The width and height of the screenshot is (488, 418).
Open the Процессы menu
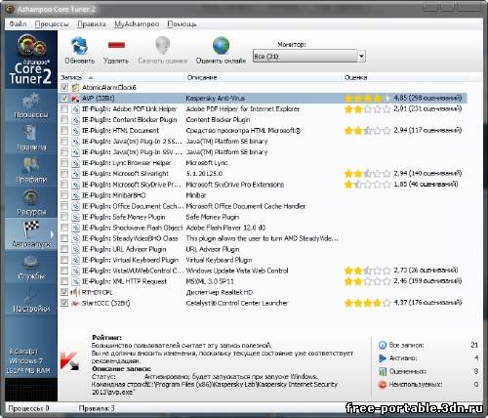click(52, 24)
